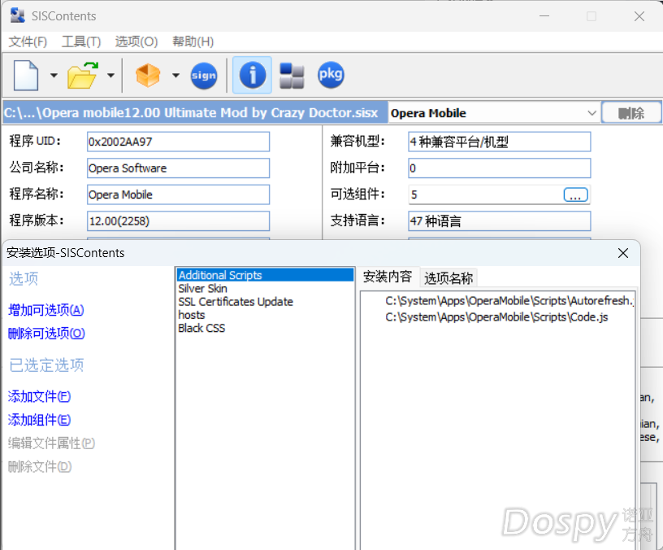Click the 删除 button
This screenshot has height=550, width=663.
coord(631,113)
